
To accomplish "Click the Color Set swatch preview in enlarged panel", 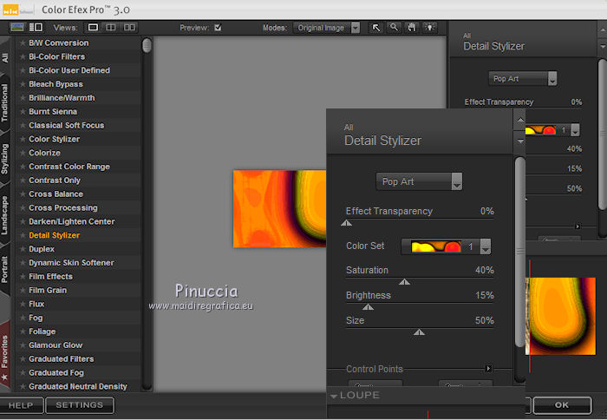I will pyautogui.click(x=436, y=246).
